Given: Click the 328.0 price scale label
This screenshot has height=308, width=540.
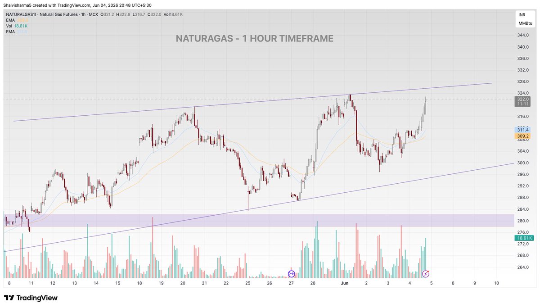Looking at the screenshot, I should click(523, 82).
